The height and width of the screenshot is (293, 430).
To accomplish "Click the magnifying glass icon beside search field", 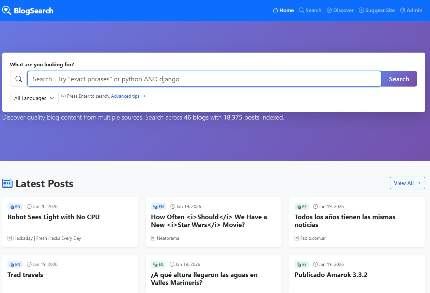I will 19,79.
